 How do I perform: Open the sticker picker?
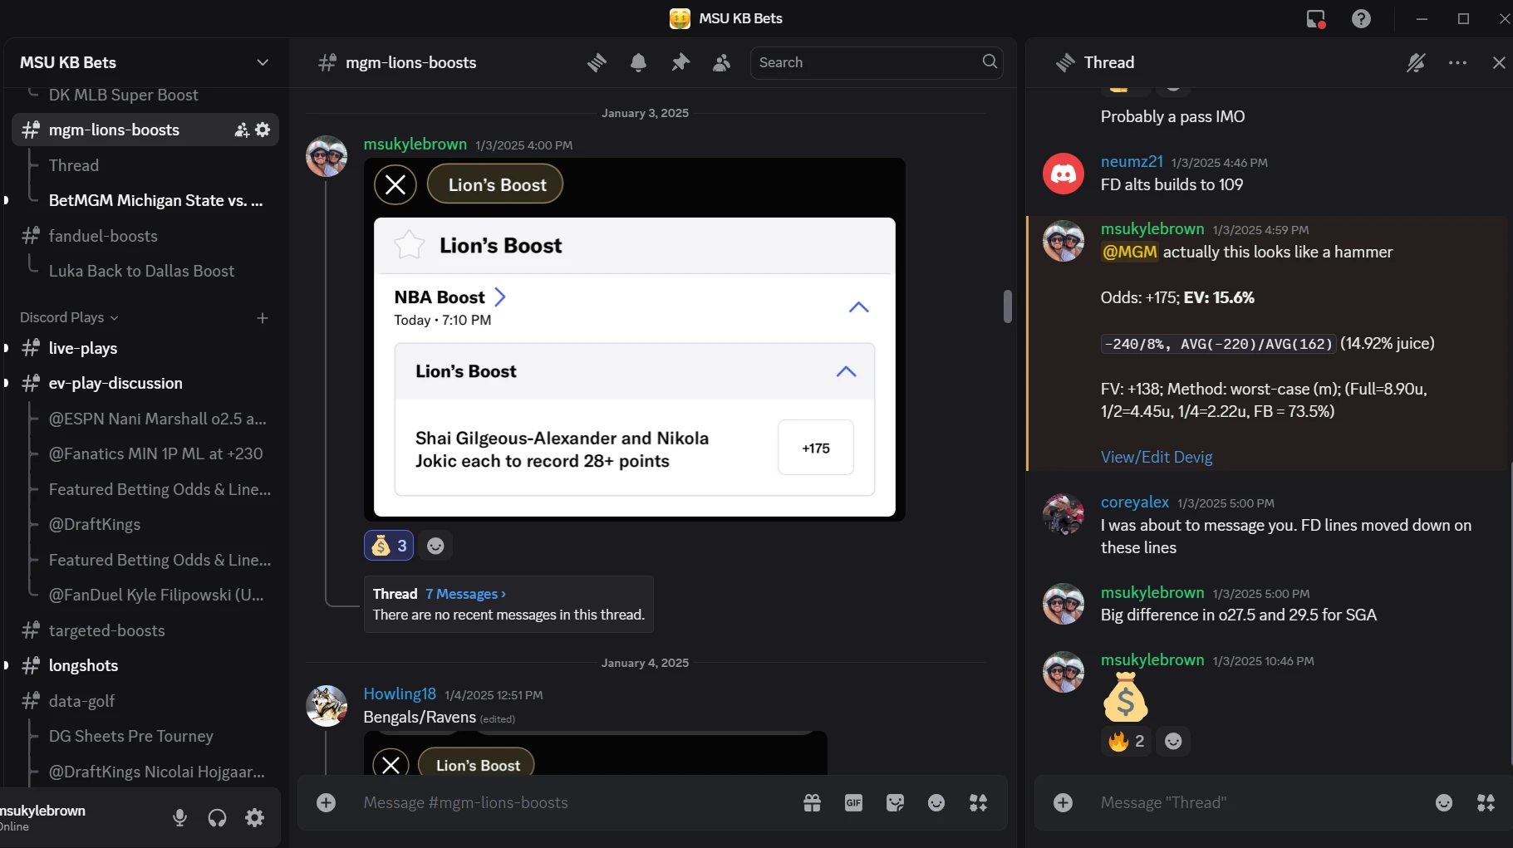point(895,802)
